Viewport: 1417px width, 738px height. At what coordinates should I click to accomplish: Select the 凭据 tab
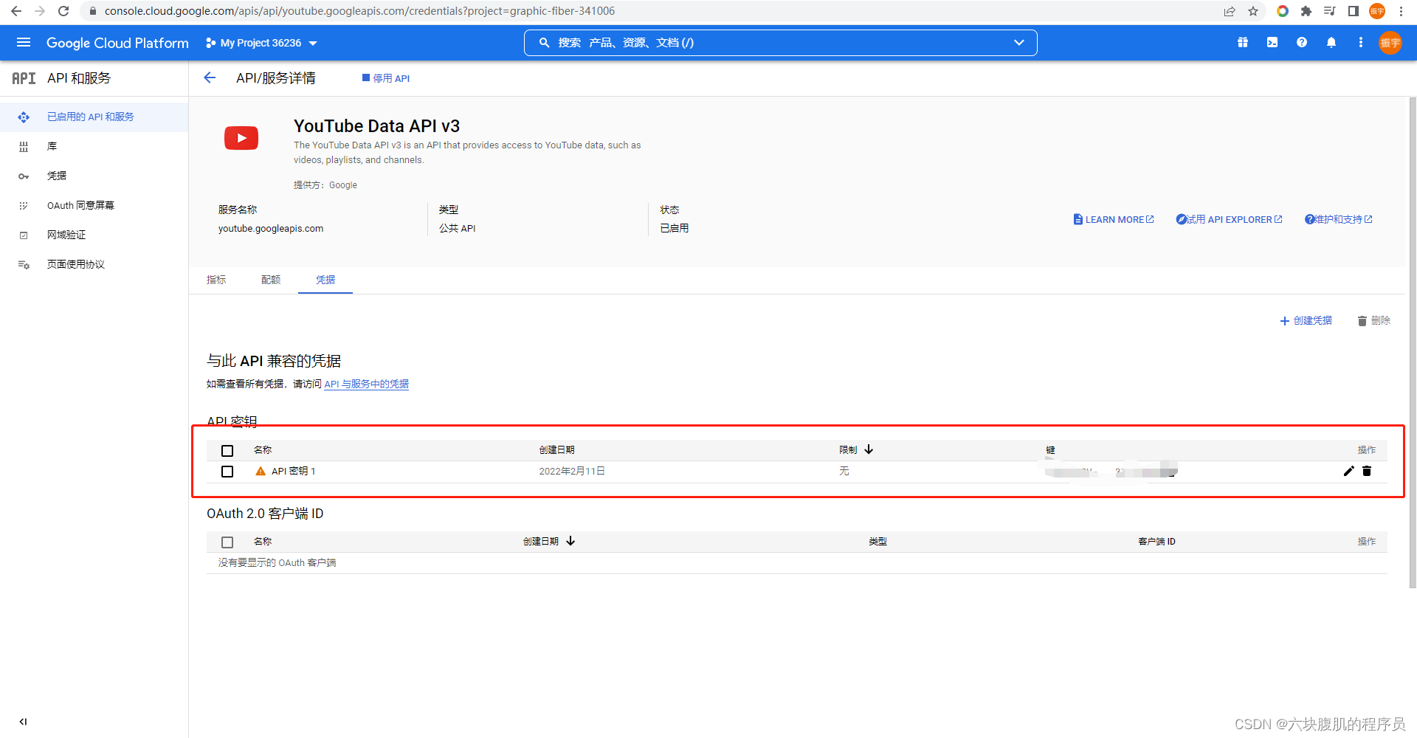pos(325,280)
